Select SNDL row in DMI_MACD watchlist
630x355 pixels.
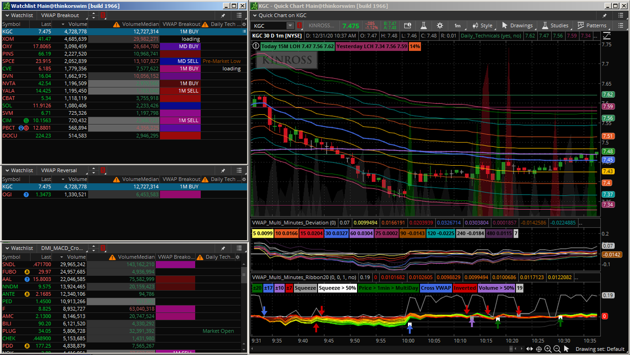point(121,265)
